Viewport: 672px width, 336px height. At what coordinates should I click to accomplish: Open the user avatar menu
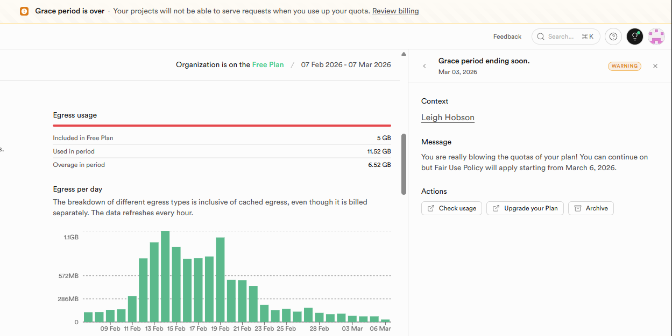coord(656,36)
